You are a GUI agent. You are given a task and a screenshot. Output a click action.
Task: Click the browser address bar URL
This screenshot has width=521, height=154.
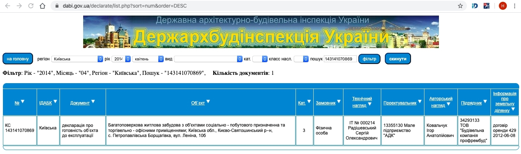click(124, 6)
